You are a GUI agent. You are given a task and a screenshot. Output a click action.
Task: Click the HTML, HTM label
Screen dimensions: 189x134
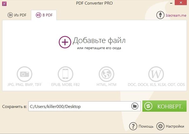(x=106, y=85)
